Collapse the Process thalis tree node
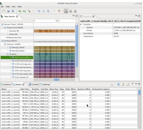 (x=2, y=24)
